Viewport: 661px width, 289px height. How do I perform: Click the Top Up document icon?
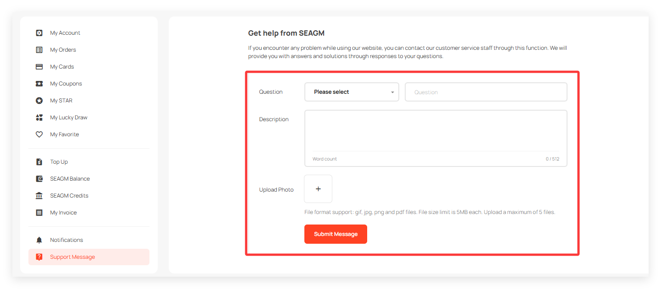(39, 162)
